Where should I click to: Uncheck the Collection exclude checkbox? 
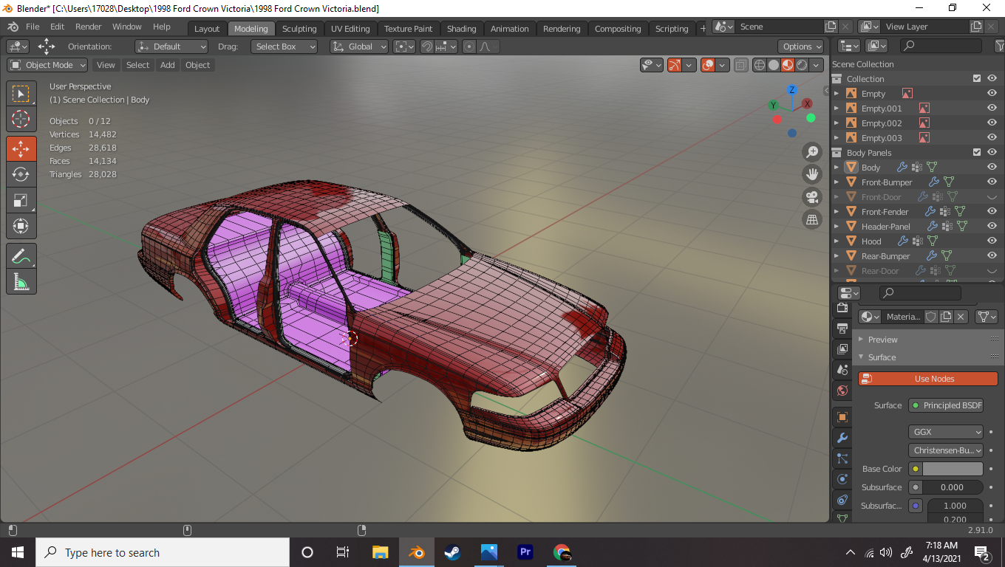pos(977,78)
